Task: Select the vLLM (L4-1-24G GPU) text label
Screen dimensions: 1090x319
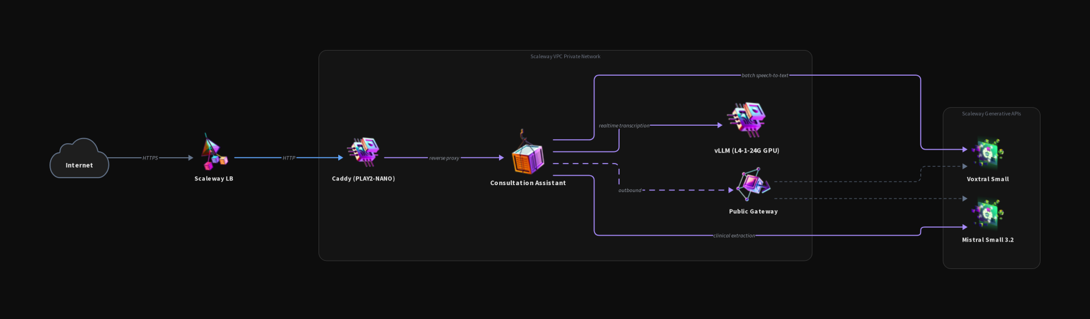Action: (x=747, y=150)
